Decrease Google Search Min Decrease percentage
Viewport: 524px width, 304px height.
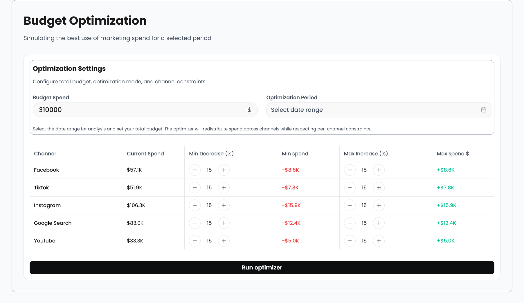[195, 223]
